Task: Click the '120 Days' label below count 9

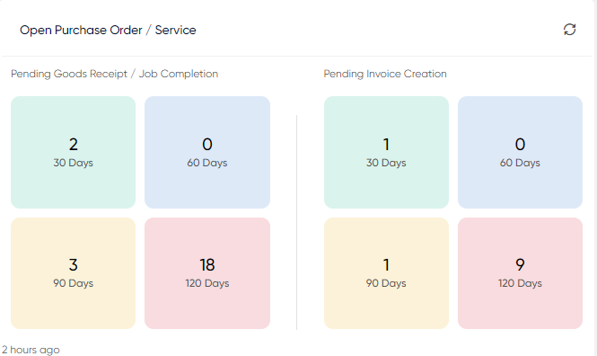Action: pyautogui.click(x=520, y=283)
